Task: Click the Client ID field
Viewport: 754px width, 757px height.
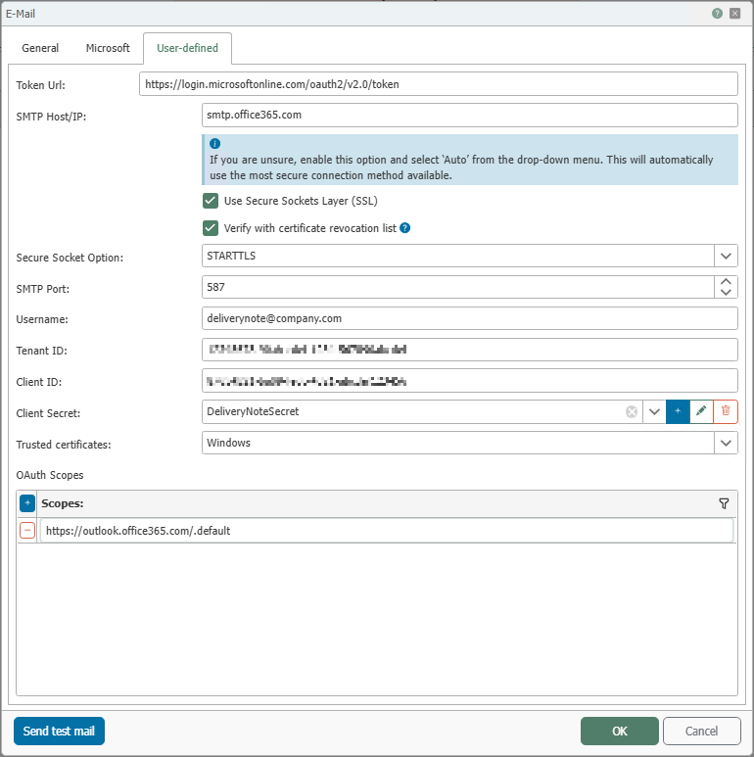Action: coord(470,381)
